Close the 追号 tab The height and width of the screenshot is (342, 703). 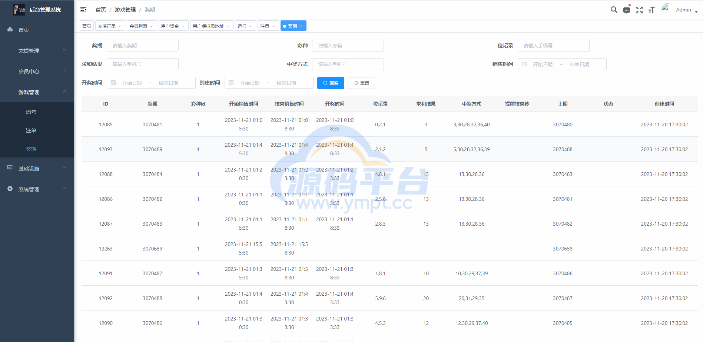(251, 26)
